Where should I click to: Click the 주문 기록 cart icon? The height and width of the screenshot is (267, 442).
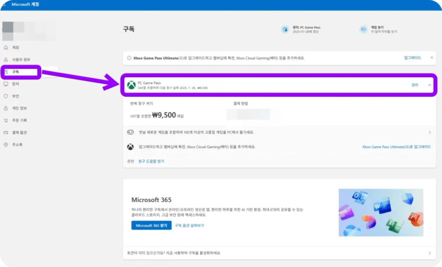click(x=6, y=120)
